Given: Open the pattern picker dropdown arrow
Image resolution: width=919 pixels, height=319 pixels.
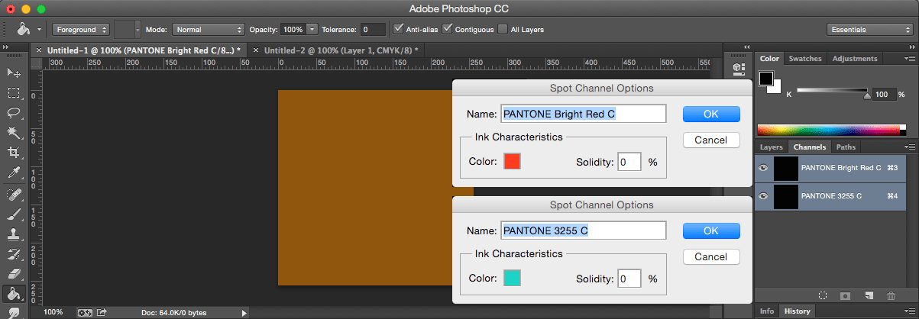Looking at the screenshot, I should coord(138,30).
